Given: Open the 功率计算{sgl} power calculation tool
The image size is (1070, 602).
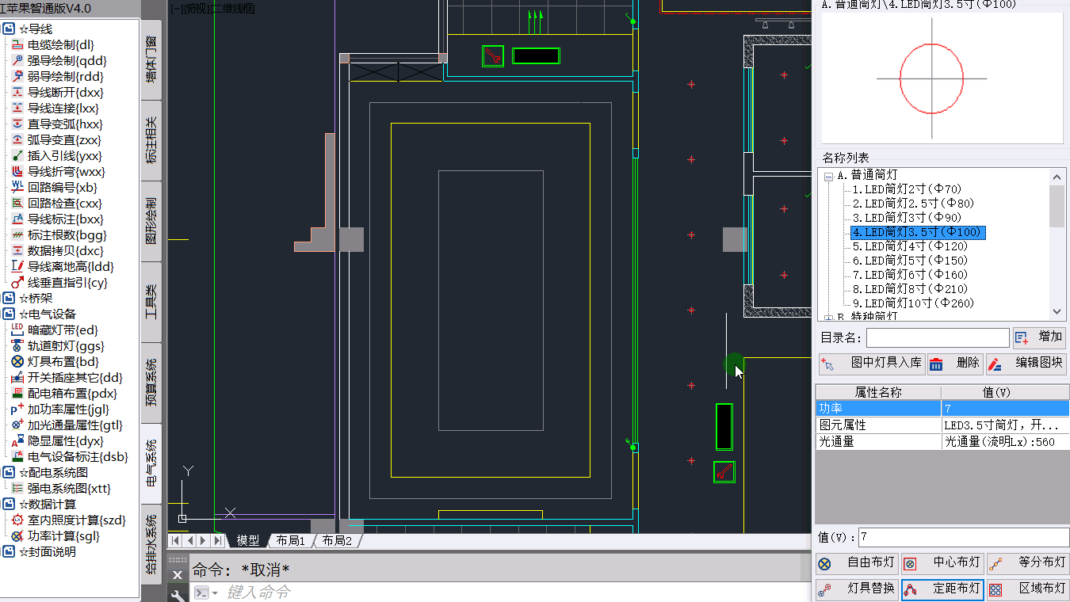Looking at the screenshot, I should (17, 536).
